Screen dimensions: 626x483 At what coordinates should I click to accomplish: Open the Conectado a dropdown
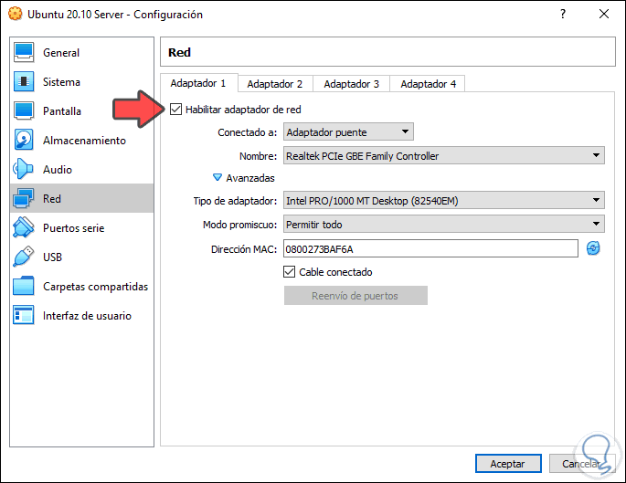[349, 132]
